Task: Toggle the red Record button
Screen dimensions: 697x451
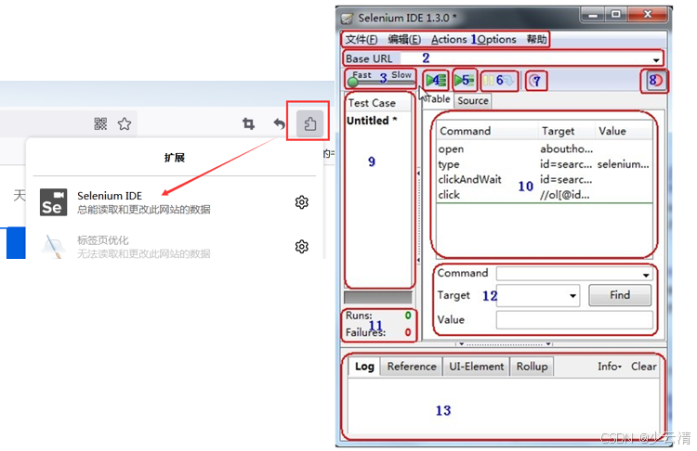Action: [655, 81]
